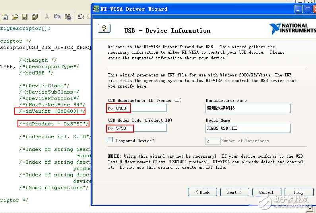Viewport: 316px width, 213px height.
Task: Click the Manufacturer Name text field
Action: (248, 108)
